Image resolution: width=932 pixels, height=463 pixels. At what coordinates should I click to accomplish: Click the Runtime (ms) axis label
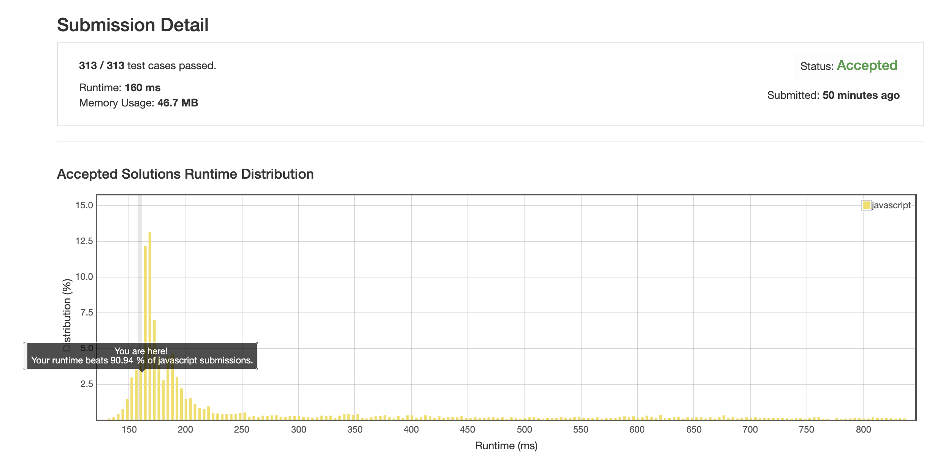506,446
